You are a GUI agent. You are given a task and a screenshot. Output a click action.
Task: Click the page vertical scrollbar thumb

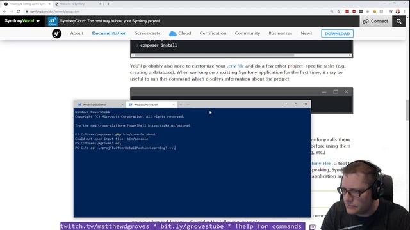click(x=407, y=110)
